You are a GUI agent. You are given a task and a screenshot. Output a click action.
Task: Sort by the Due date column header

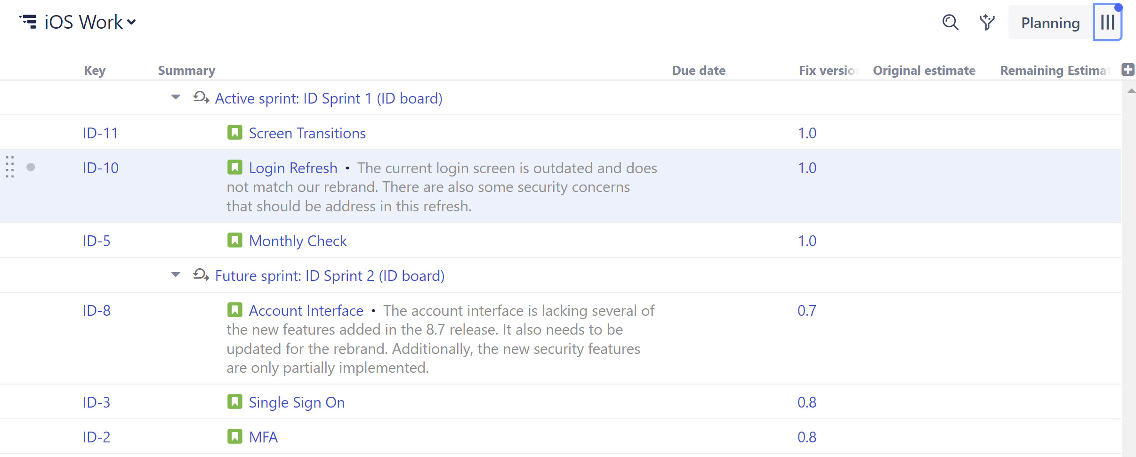698,71
